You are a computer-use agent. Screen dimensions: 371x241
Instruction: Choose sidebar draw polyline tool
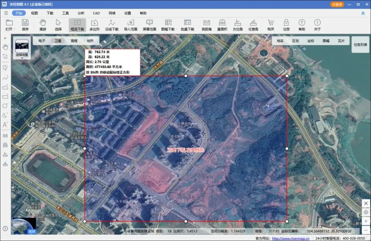click(5, 77)
